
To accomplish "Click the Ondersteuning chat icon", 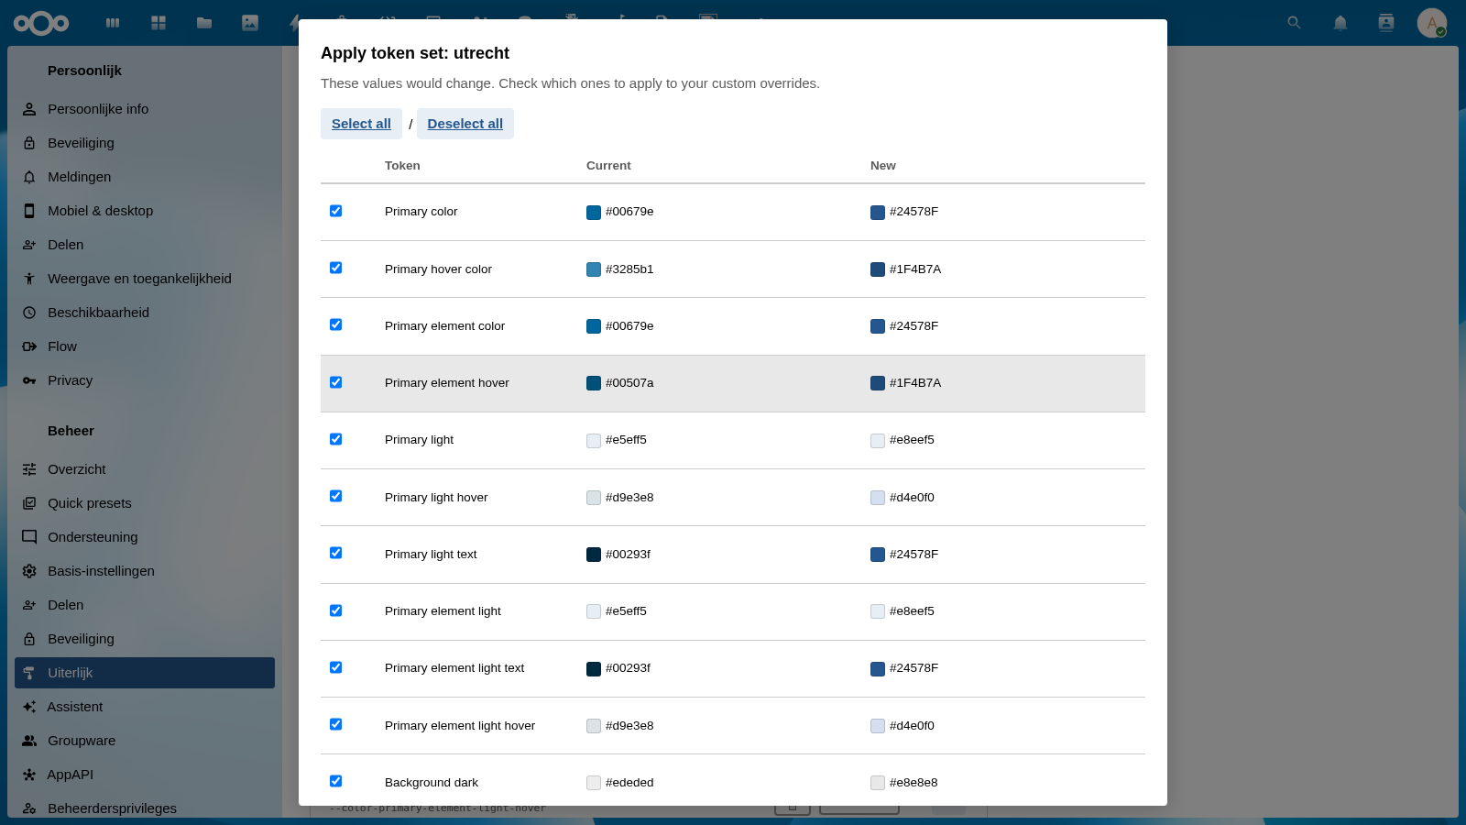I will (29, 537).
